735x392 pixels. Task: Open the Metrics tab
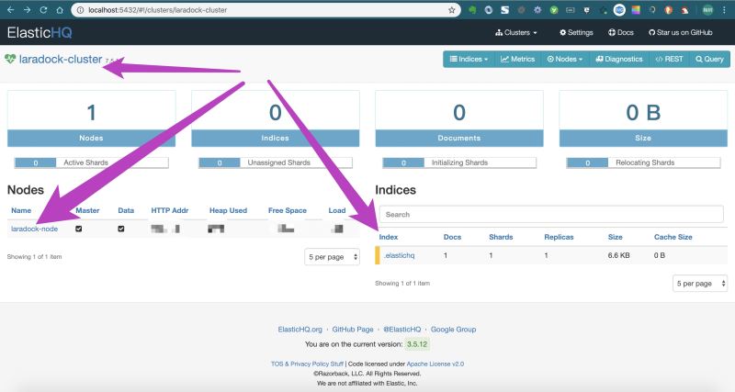tap(517, 59)
